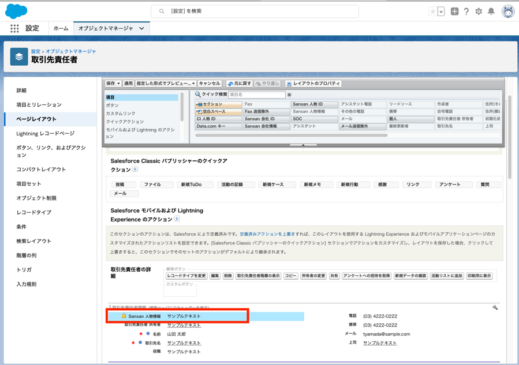This screenshot has width=519, height=365.
Task: Click the 適用 button
Action: 128,84
